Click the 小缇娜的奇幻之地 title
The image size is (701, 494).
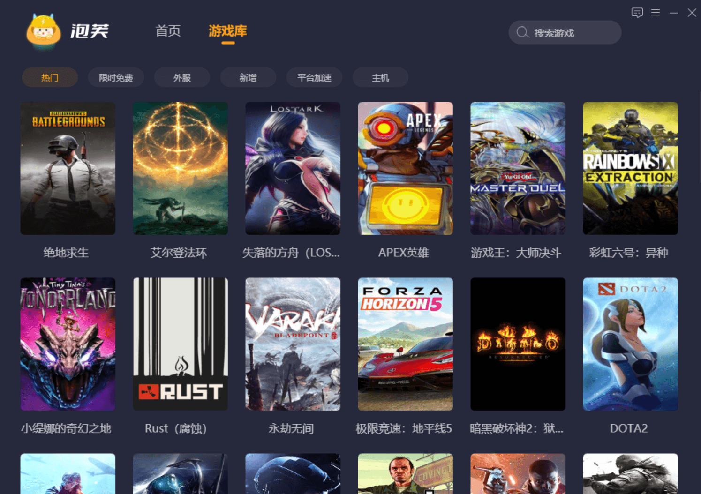(x=66, y=428)
